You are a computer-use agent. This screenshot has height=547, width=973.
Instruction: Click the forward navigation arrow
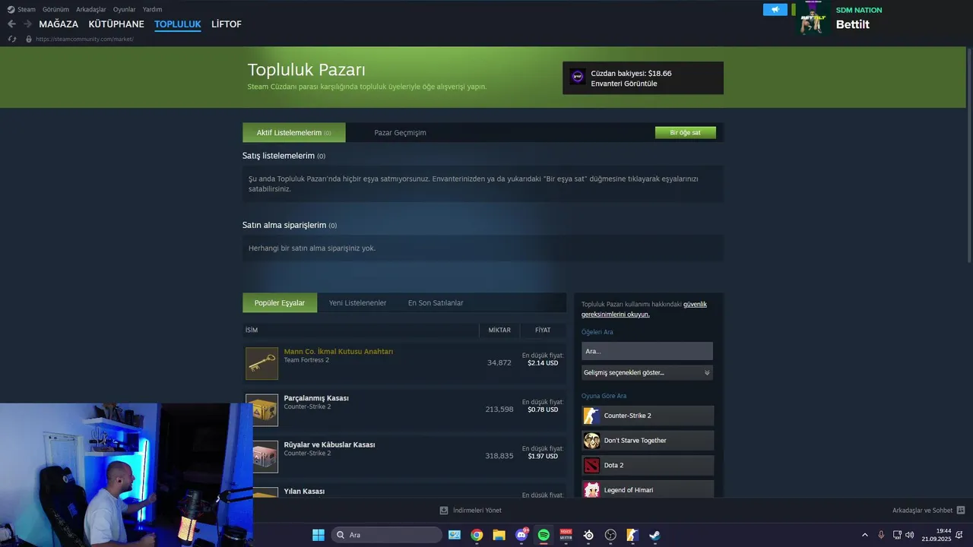pos(27,24)
